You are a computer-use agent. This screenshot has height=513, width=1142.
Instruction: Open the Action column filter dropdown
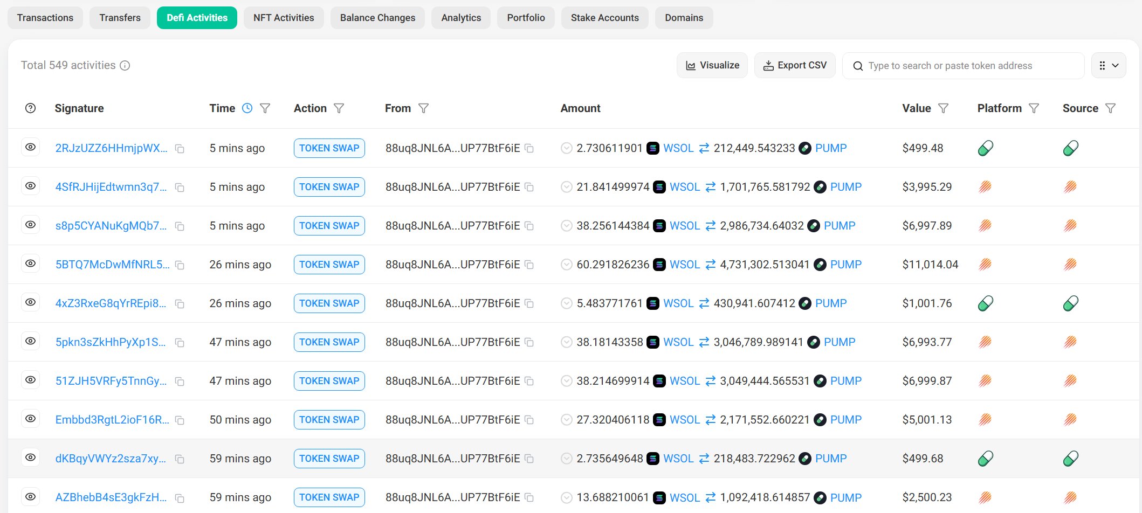[339, 108]
